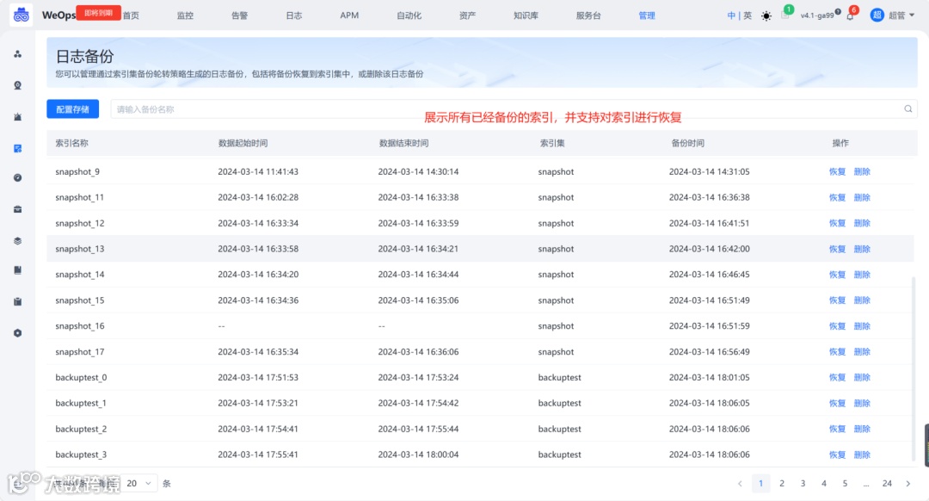Toggle the sun light-theme icon
This screenshot has height=501, width=929.
point(766,16)
